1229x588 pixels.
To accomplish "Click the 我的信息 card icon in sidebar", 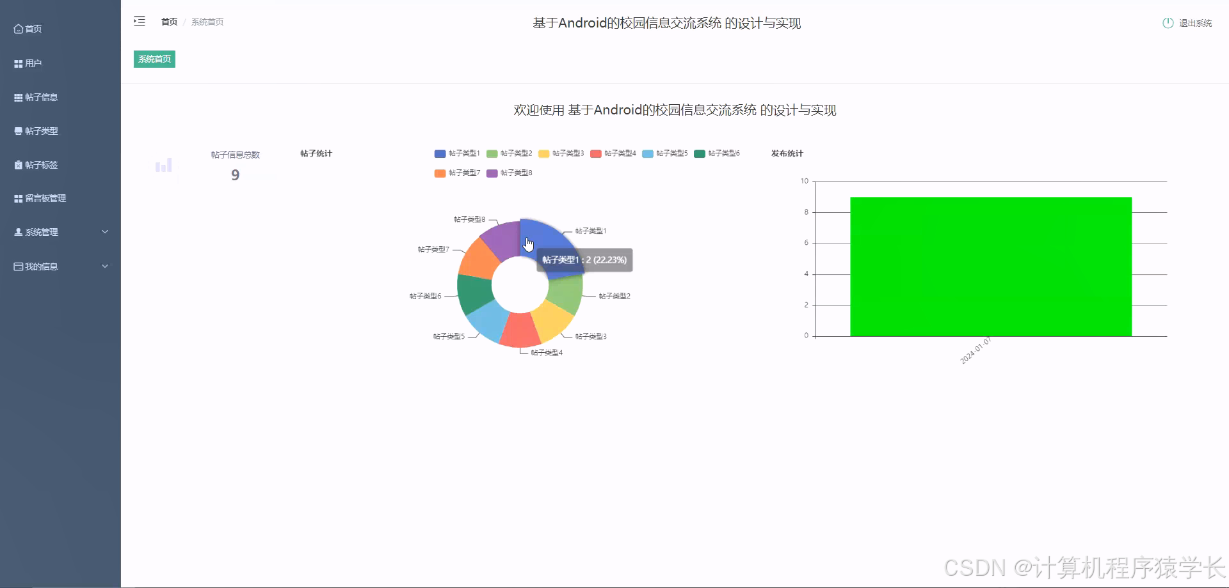I will [19, 267].
